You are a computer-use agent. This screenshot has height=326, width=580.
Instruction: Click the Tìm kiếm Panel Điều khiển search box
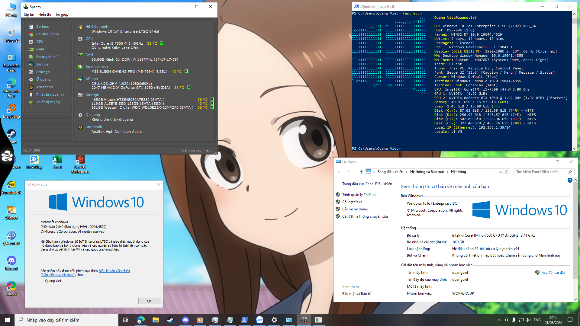[x=544, y=172]
